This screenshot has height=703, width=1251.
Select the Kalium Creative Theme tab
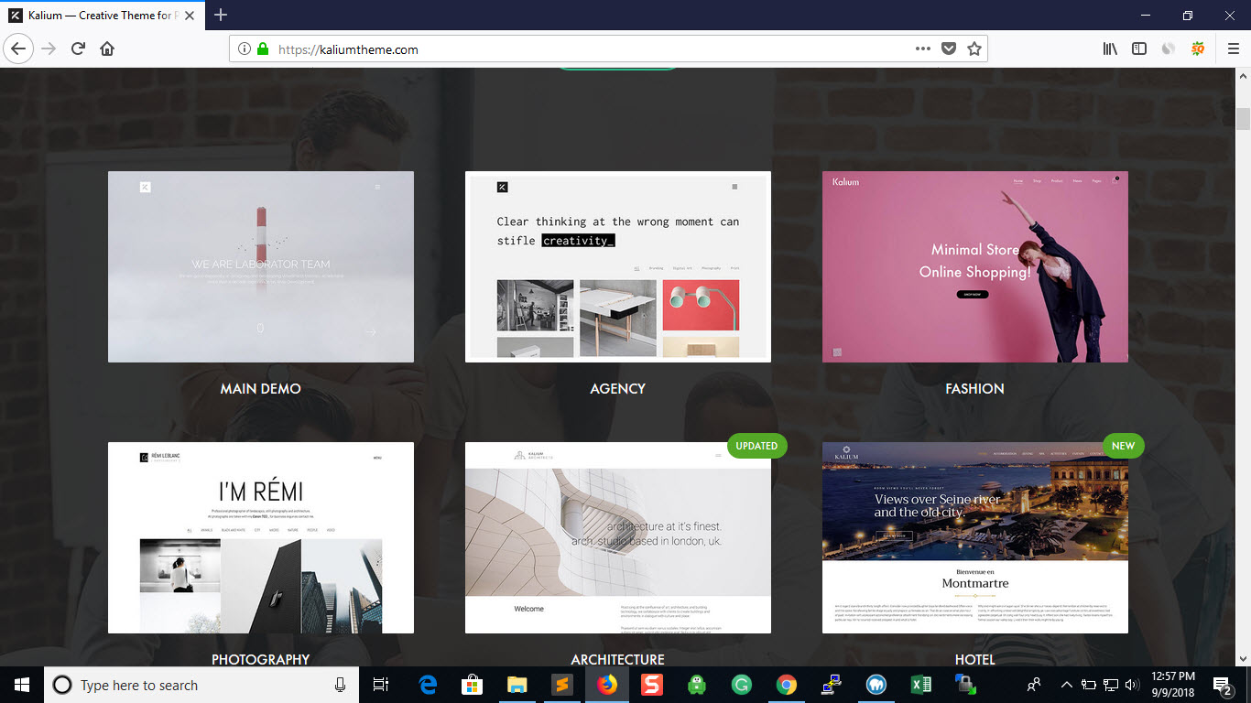pos(101,15)
